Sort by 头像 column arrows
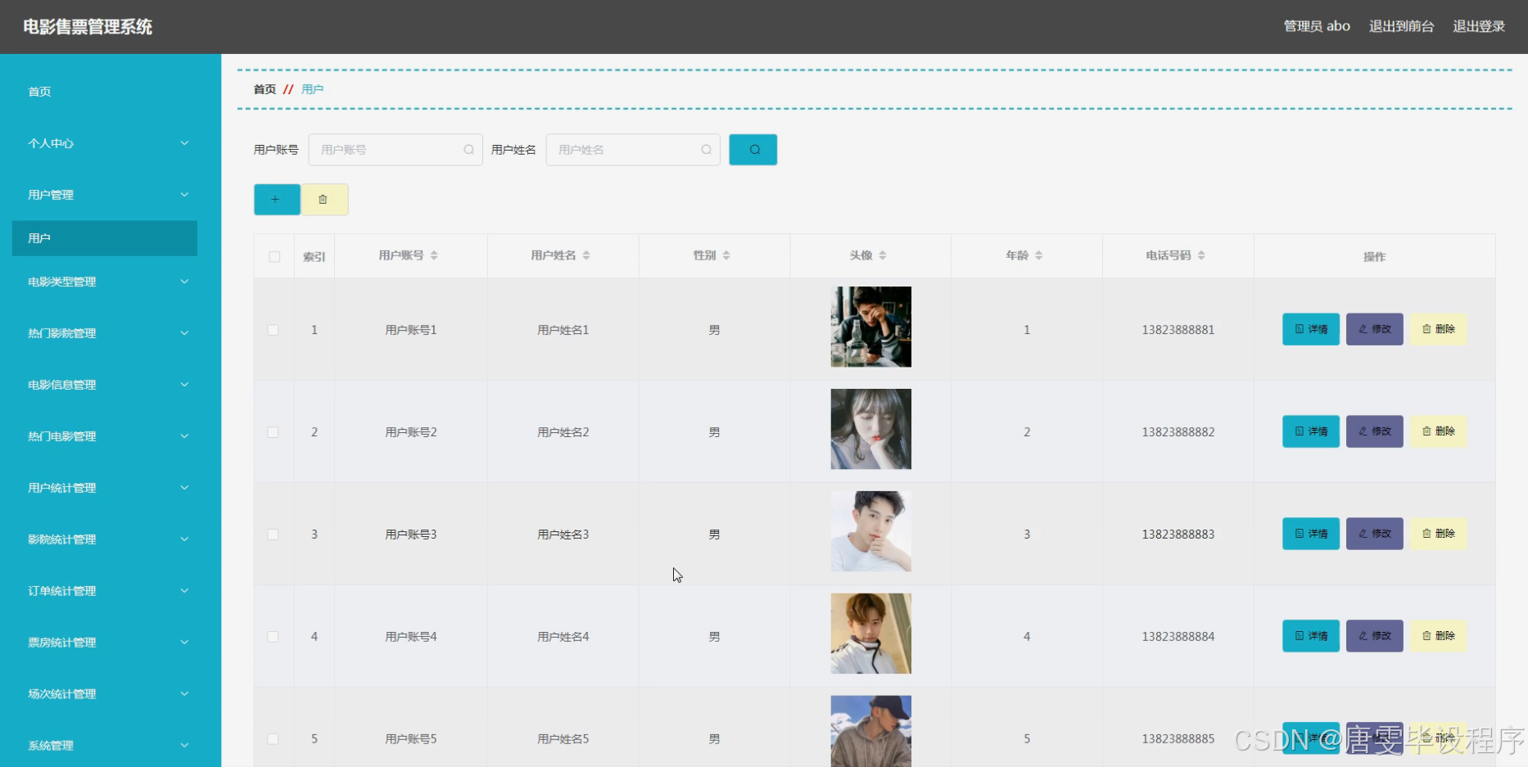Viewport: 1528px width, 767px height. pos(883,255)
